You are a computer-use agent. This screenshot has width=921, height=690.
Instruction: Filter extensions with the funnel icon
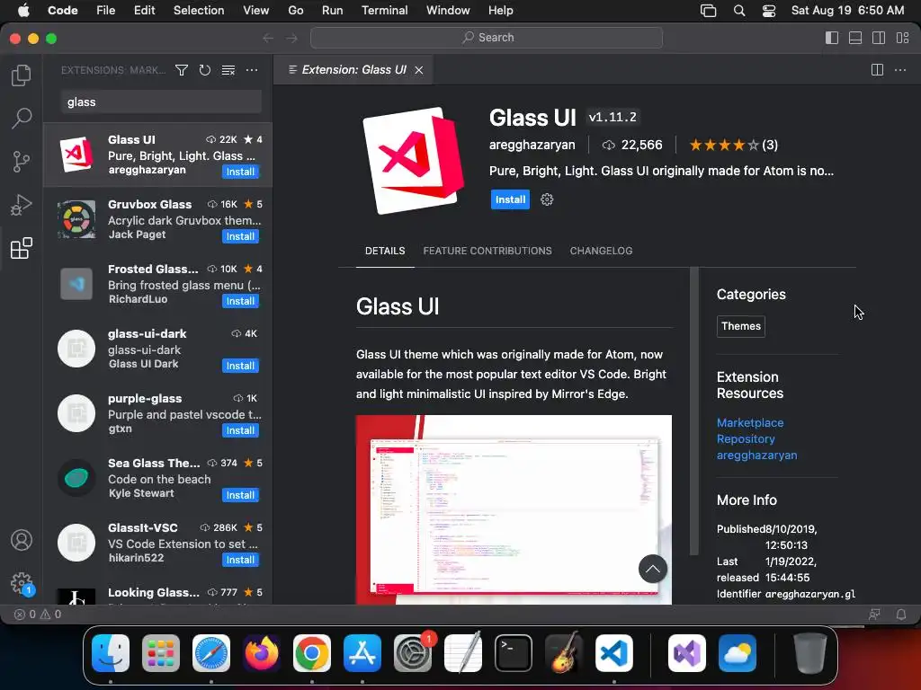click(182, 70)
